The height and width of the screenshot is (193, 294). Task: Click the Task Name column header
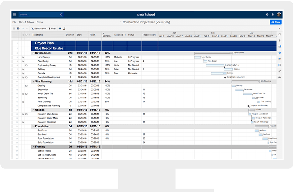point(38,35)
